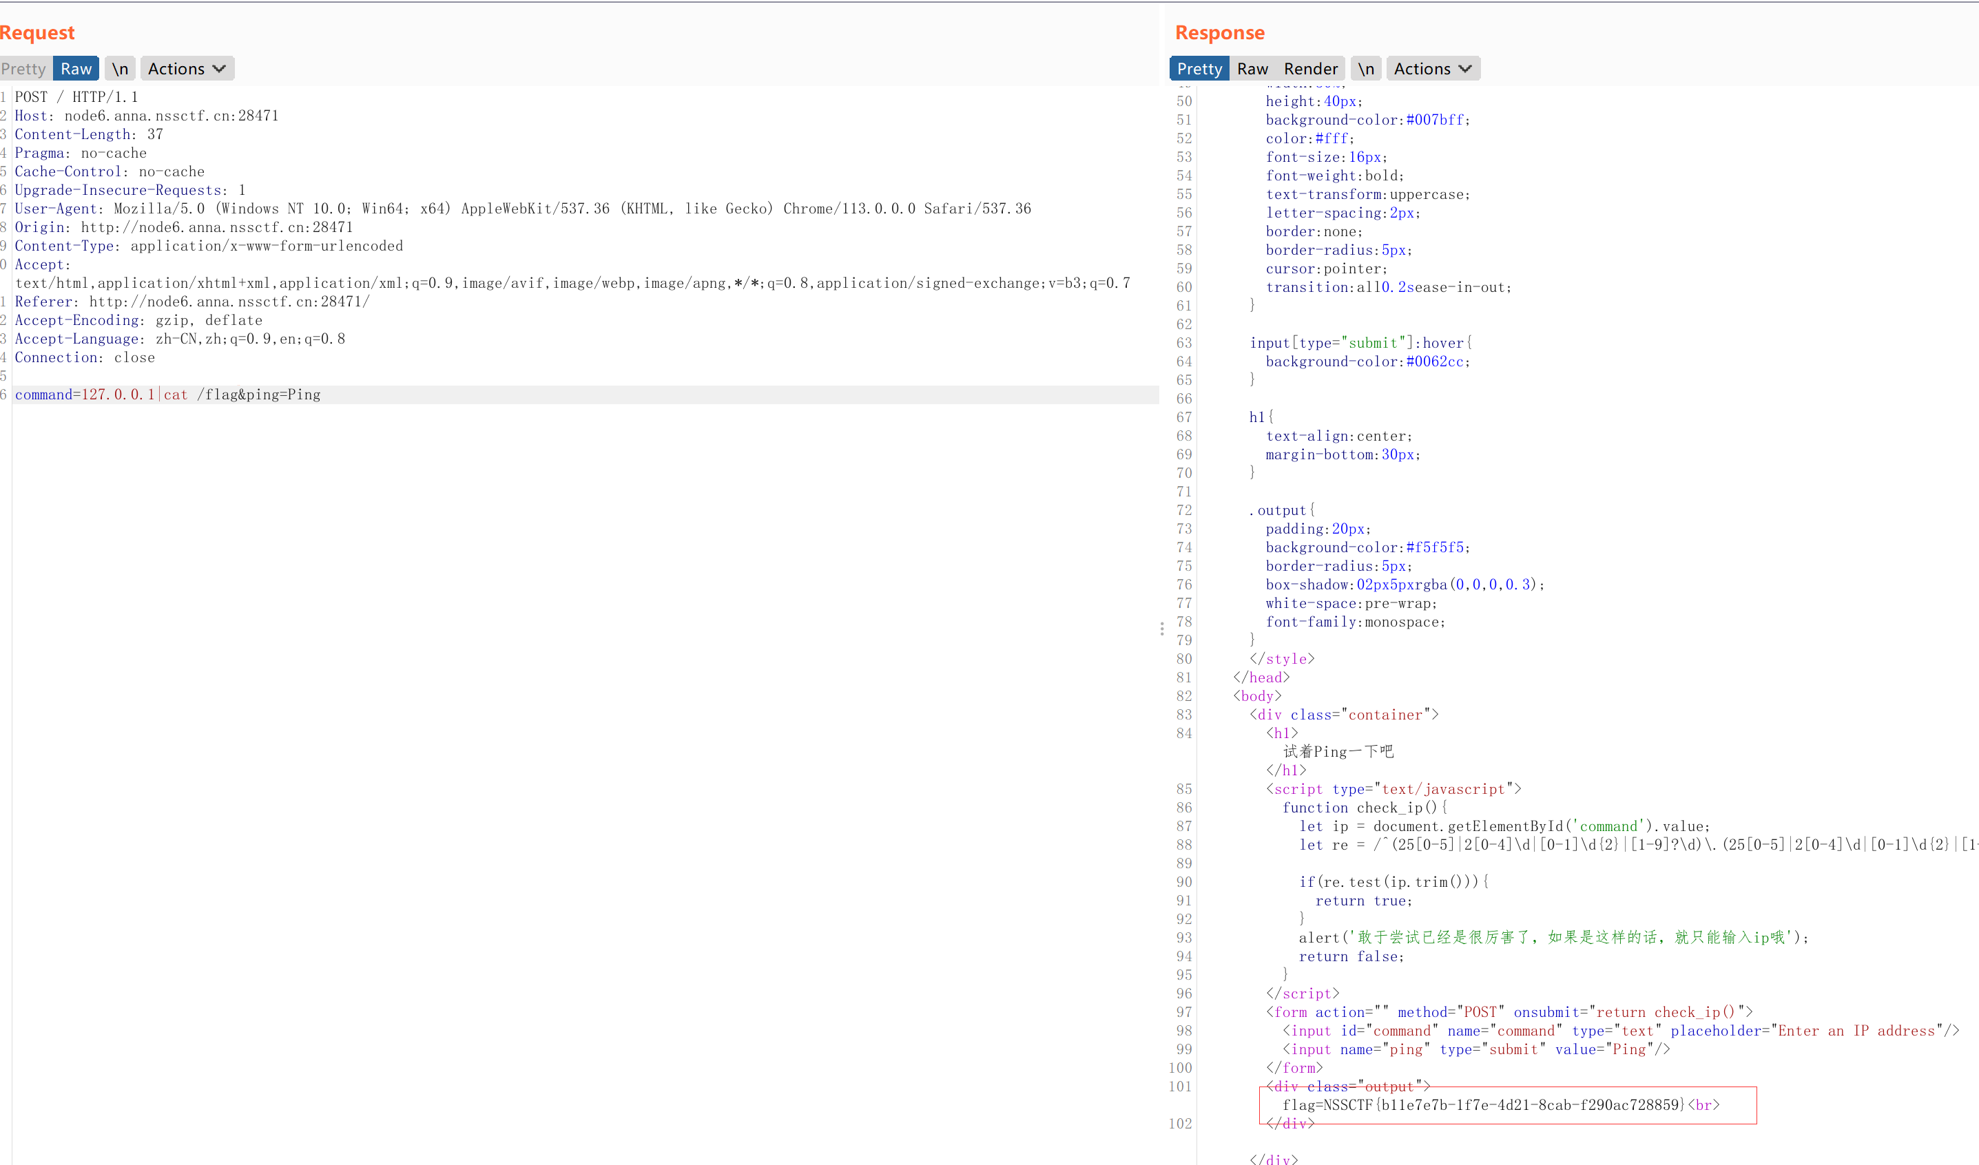The width and height of the screenshot is (1979, 1165).
Task: Click the text-transform:uppercase line
Action: (x=1368, y=195)
